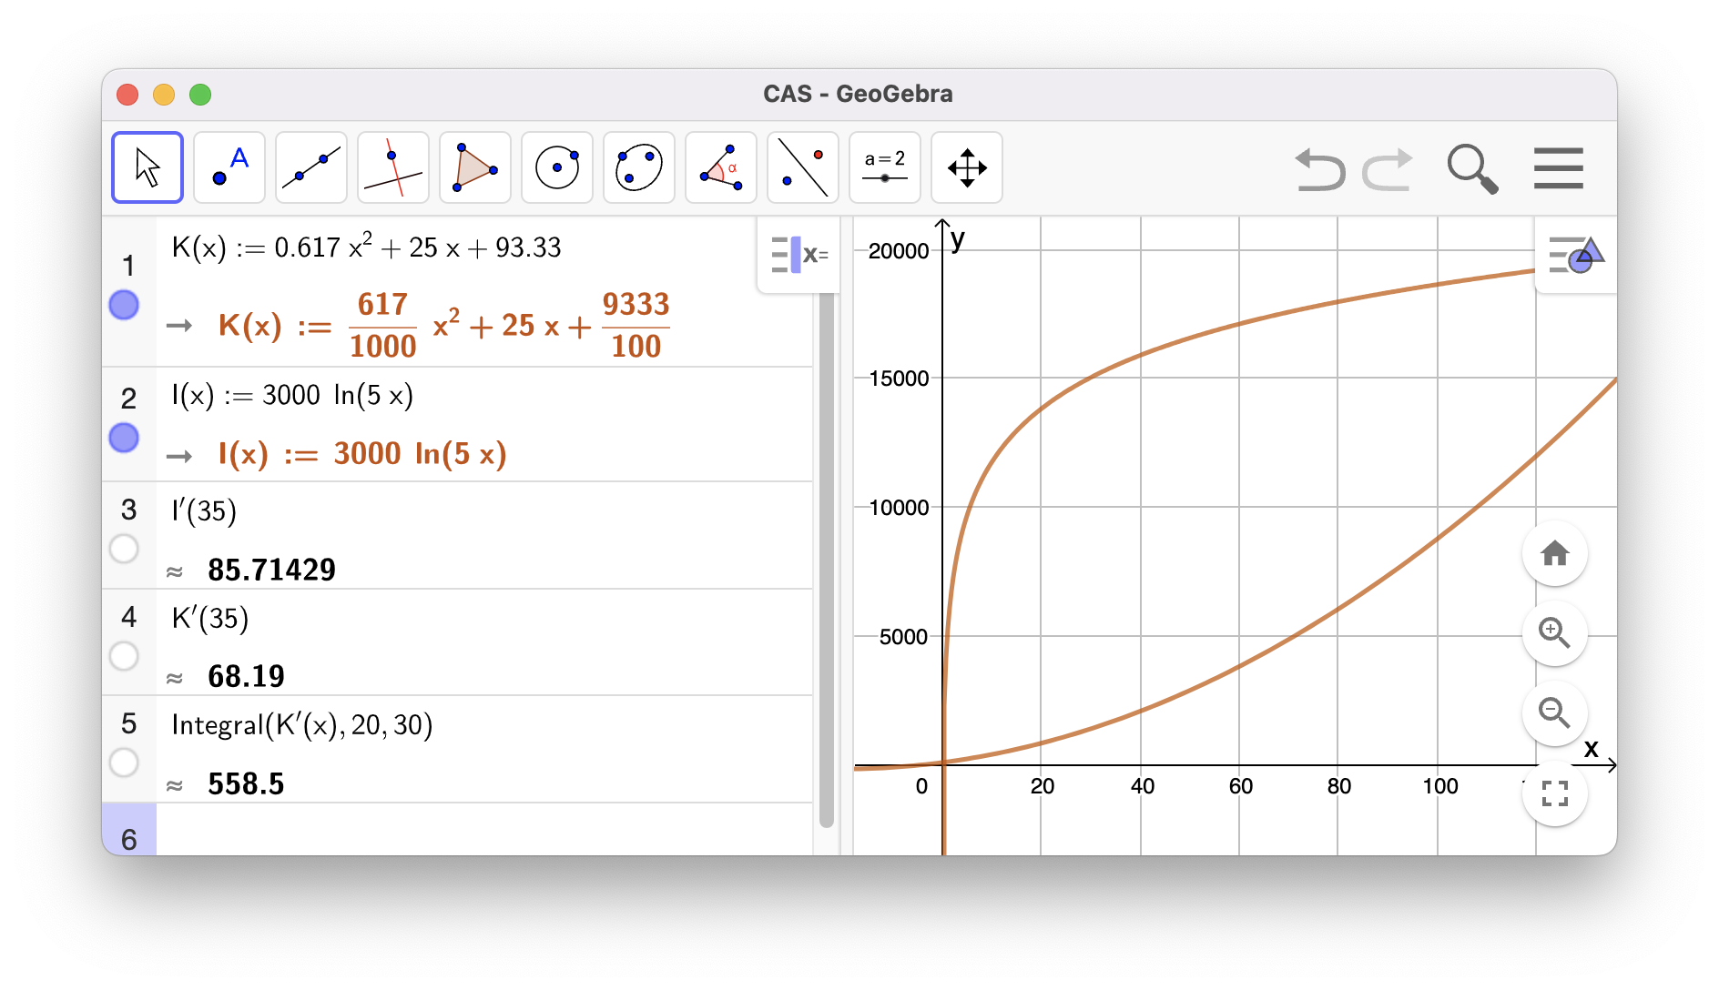
Task: Select the Perpendicular Line tool
Action: click(x=393, y=167)
